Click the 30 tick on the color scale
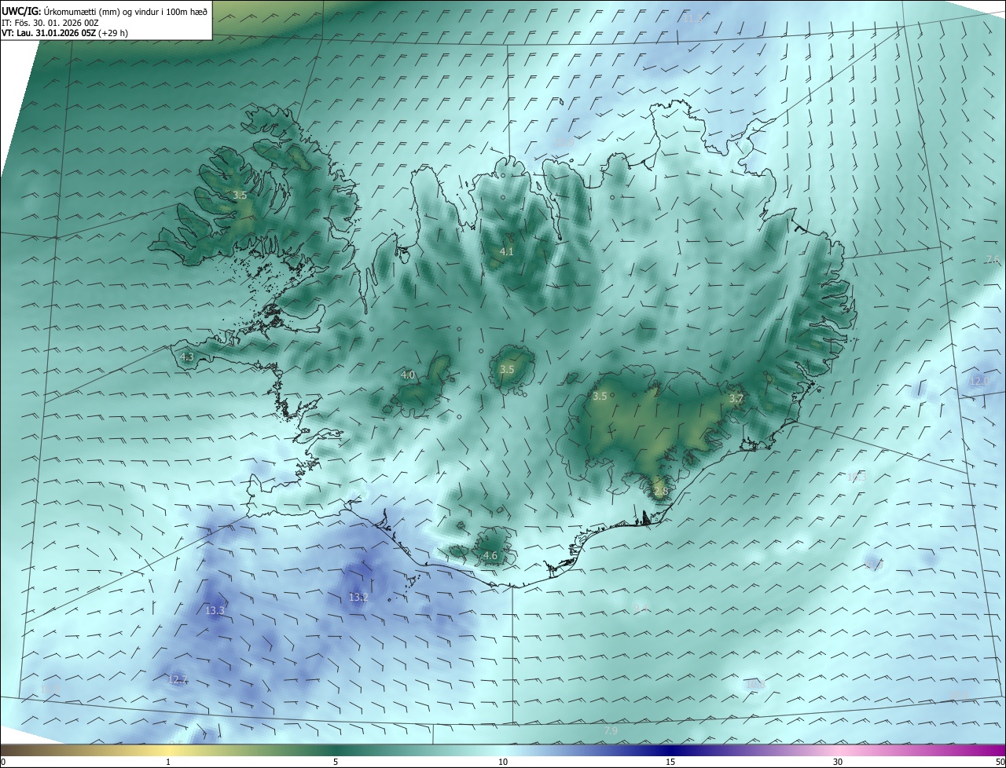 (838, 762)
